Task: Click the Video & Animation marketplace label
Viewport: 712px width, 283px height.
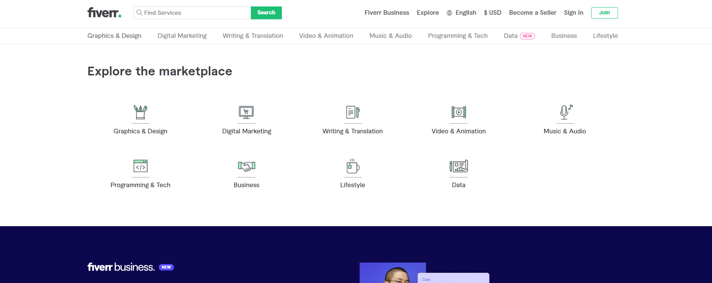Action: click(x=459, y=131)
